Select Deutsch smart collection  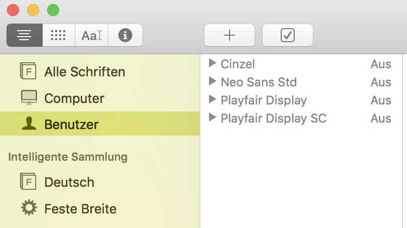[x=69, y=182]
